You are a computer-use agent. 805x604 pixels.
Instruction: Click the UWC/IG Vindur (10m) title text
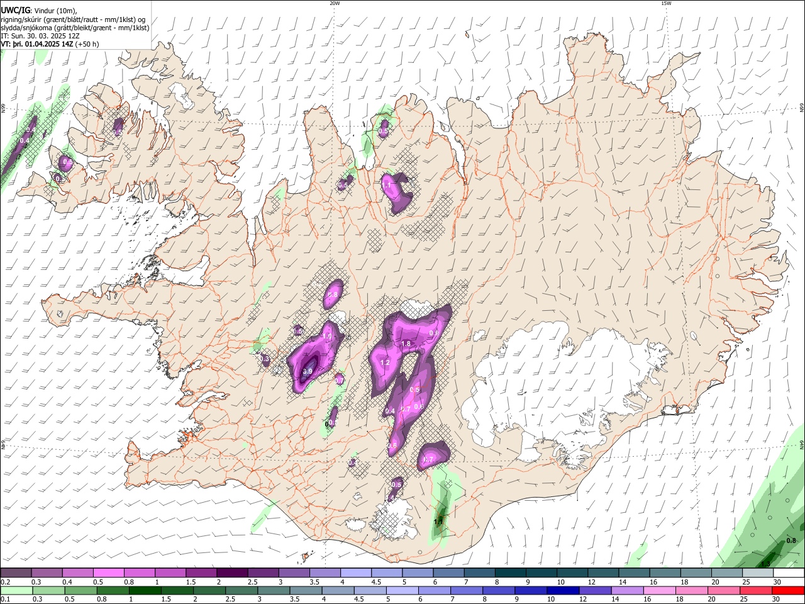39,11
